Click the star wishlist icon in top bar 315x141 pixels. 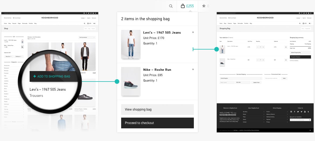204,6
